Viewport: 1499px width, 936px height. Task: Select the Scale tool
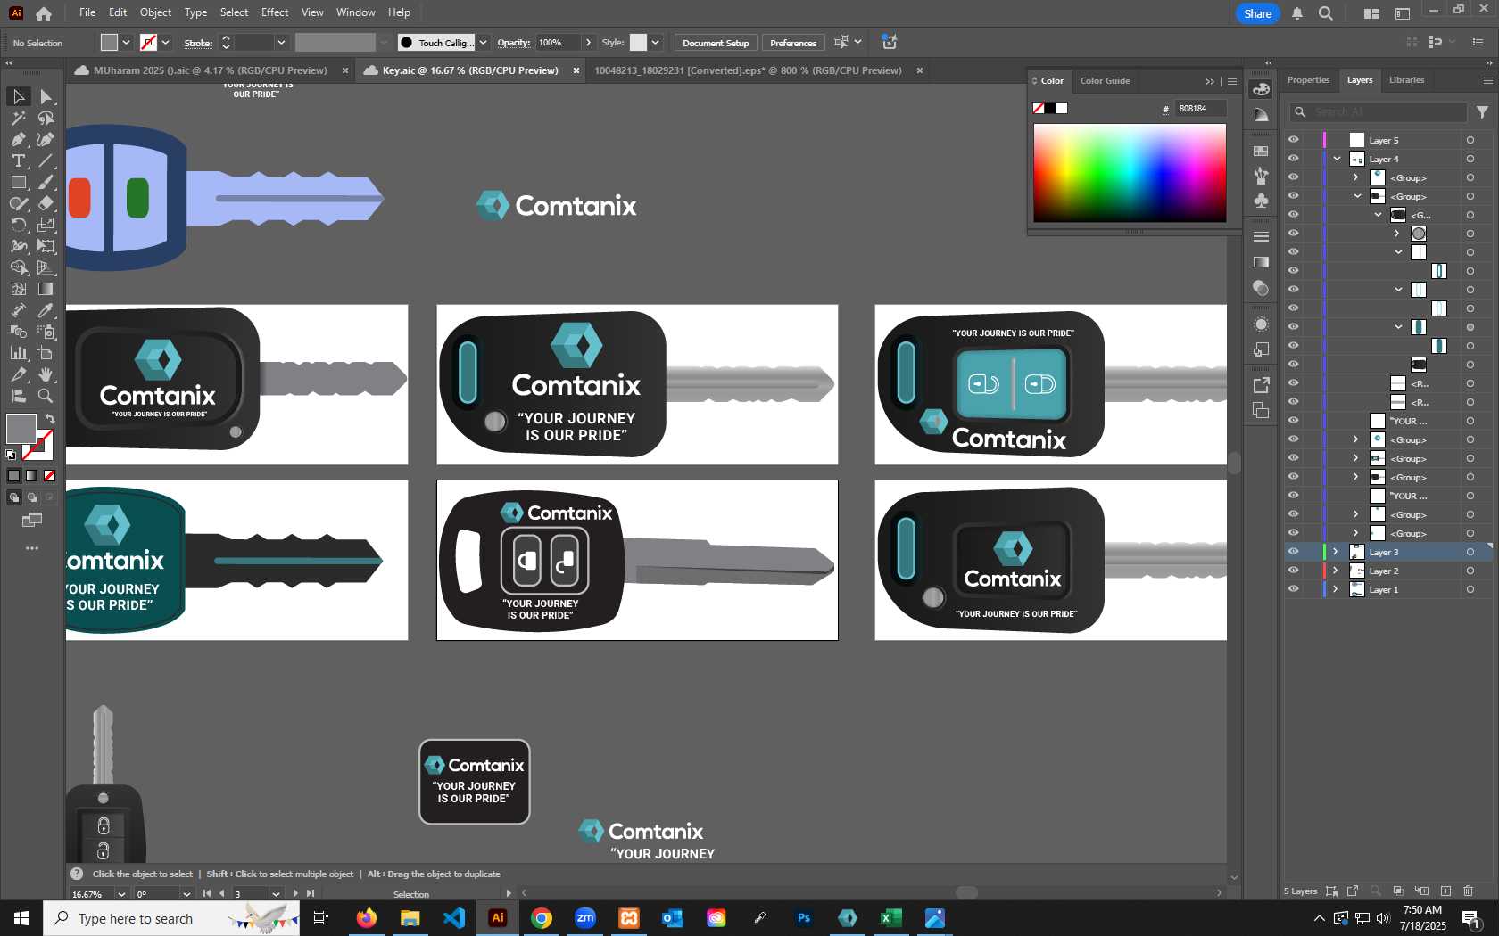pos(46,225)
